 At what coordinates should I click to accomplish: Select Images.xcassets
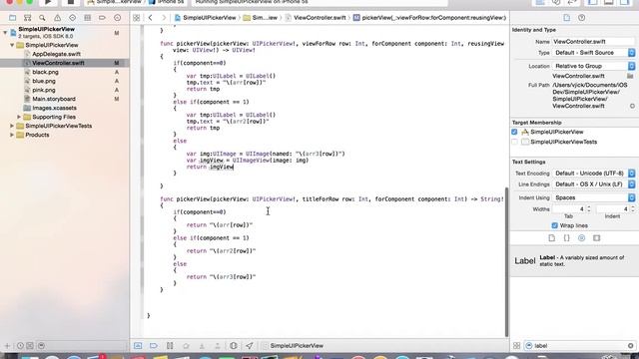54,108
